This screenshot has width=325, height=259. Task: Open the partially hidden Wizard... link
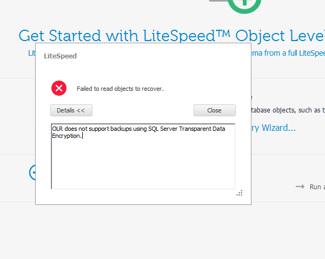point(274,128)
